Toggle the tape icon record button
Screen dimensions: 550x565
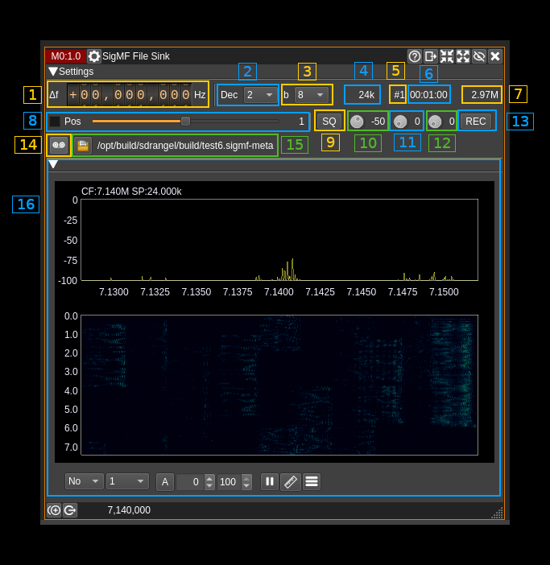point(59,145)
